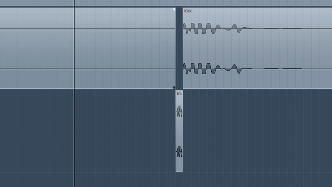The height and width of the screenshot is (187, 332).
Task: Select the large Kick audio clip body
Action: (x=257, y=49)
